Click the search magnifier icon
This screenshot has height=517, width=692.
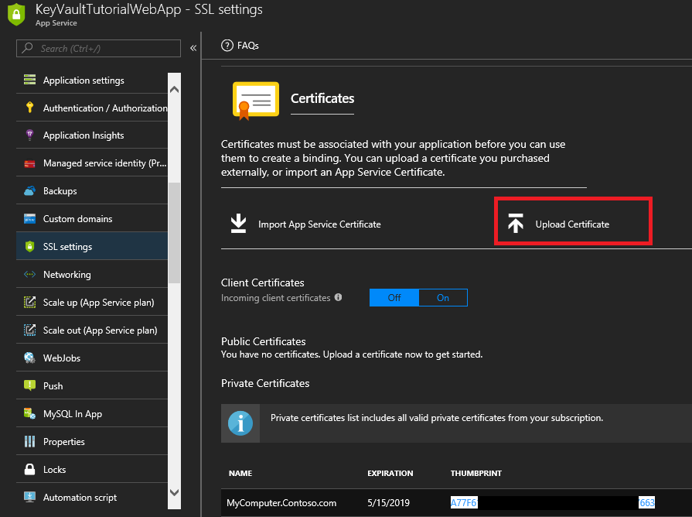(27, 48)
